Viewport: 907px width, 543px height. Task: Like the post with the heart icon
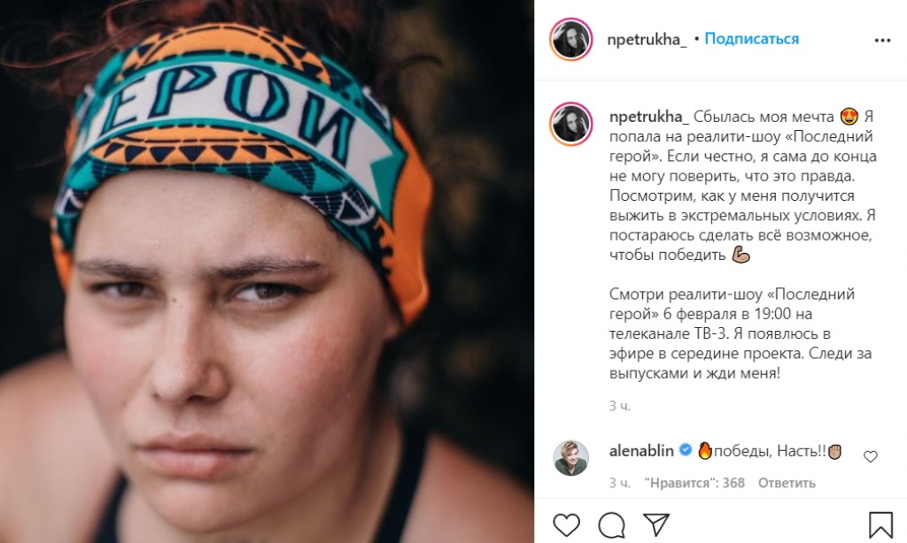coord(566,524)
